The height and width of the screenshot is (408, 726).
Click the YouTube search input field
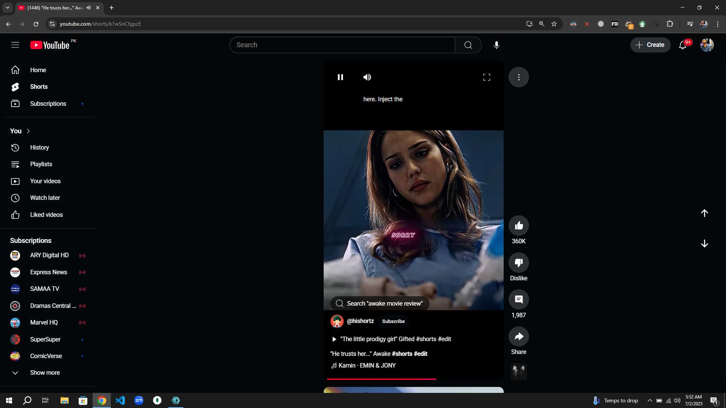click(x=342, y=45)
